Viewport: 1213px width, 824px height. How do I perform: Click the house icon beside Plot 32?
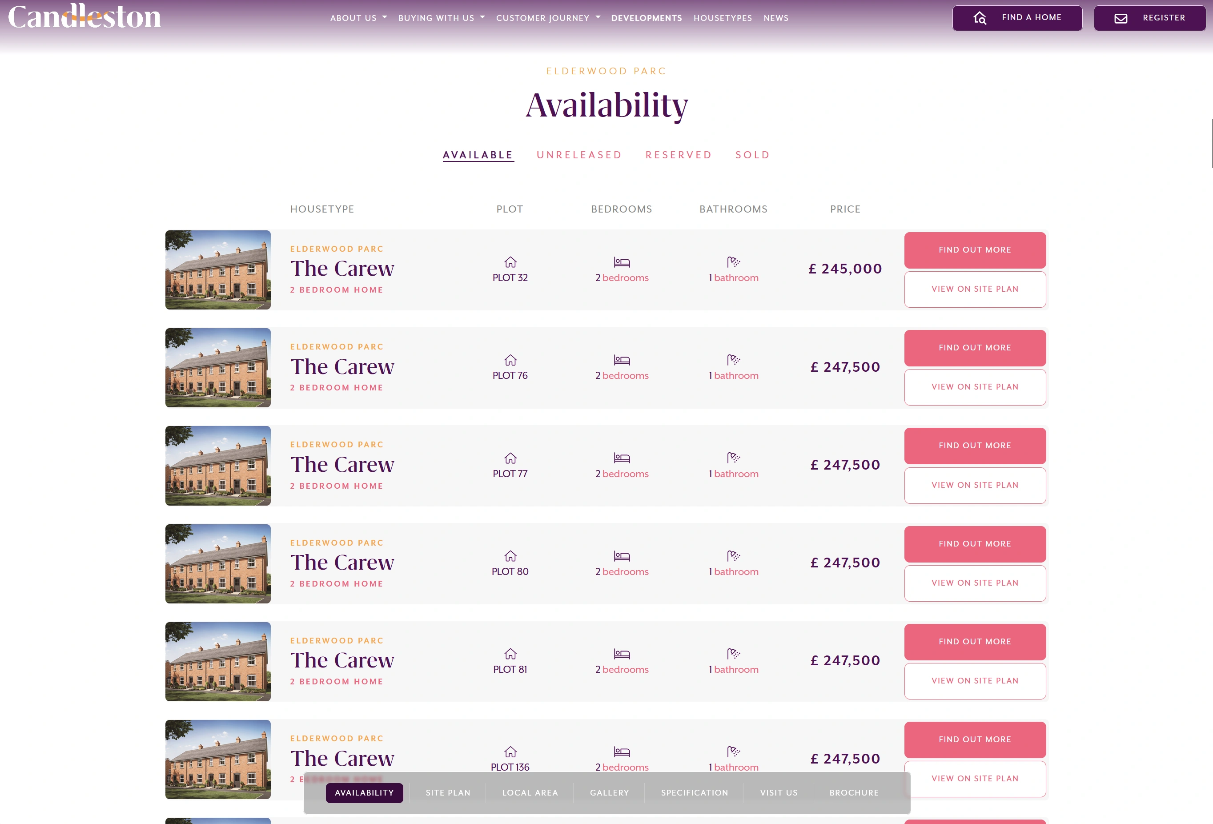point(510,262)
